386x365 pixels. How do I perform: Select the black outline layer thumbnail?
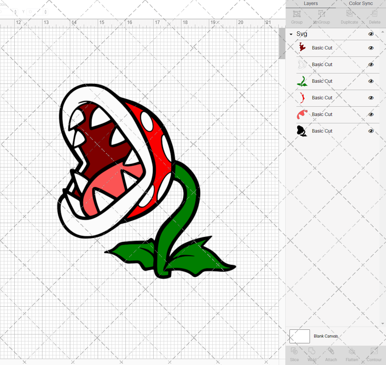(x=302, y=131)
